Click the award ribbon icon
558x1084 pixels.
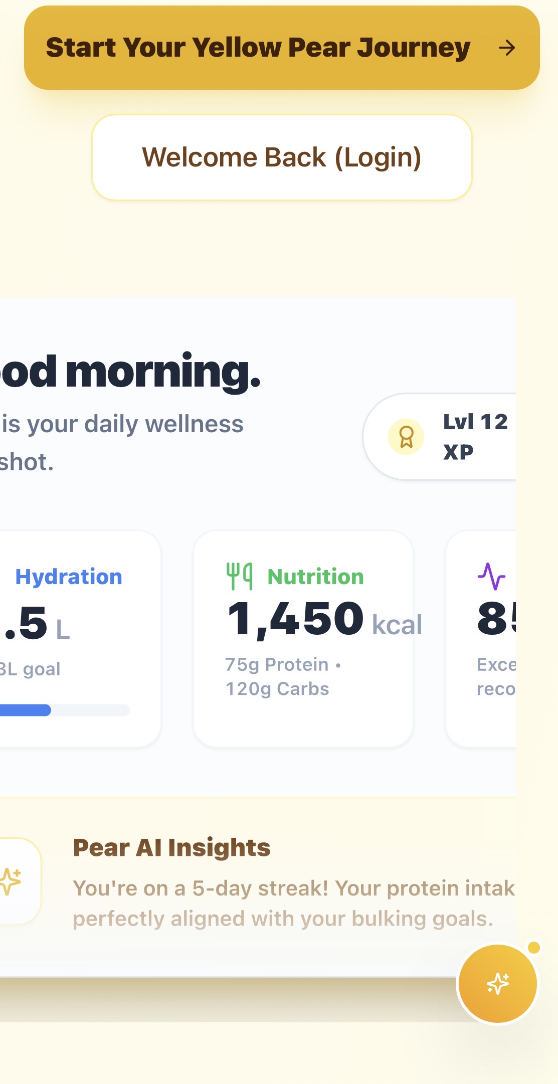coord(406,437)
